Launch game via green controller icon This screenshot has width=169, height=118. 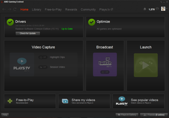tap(146, 65)
